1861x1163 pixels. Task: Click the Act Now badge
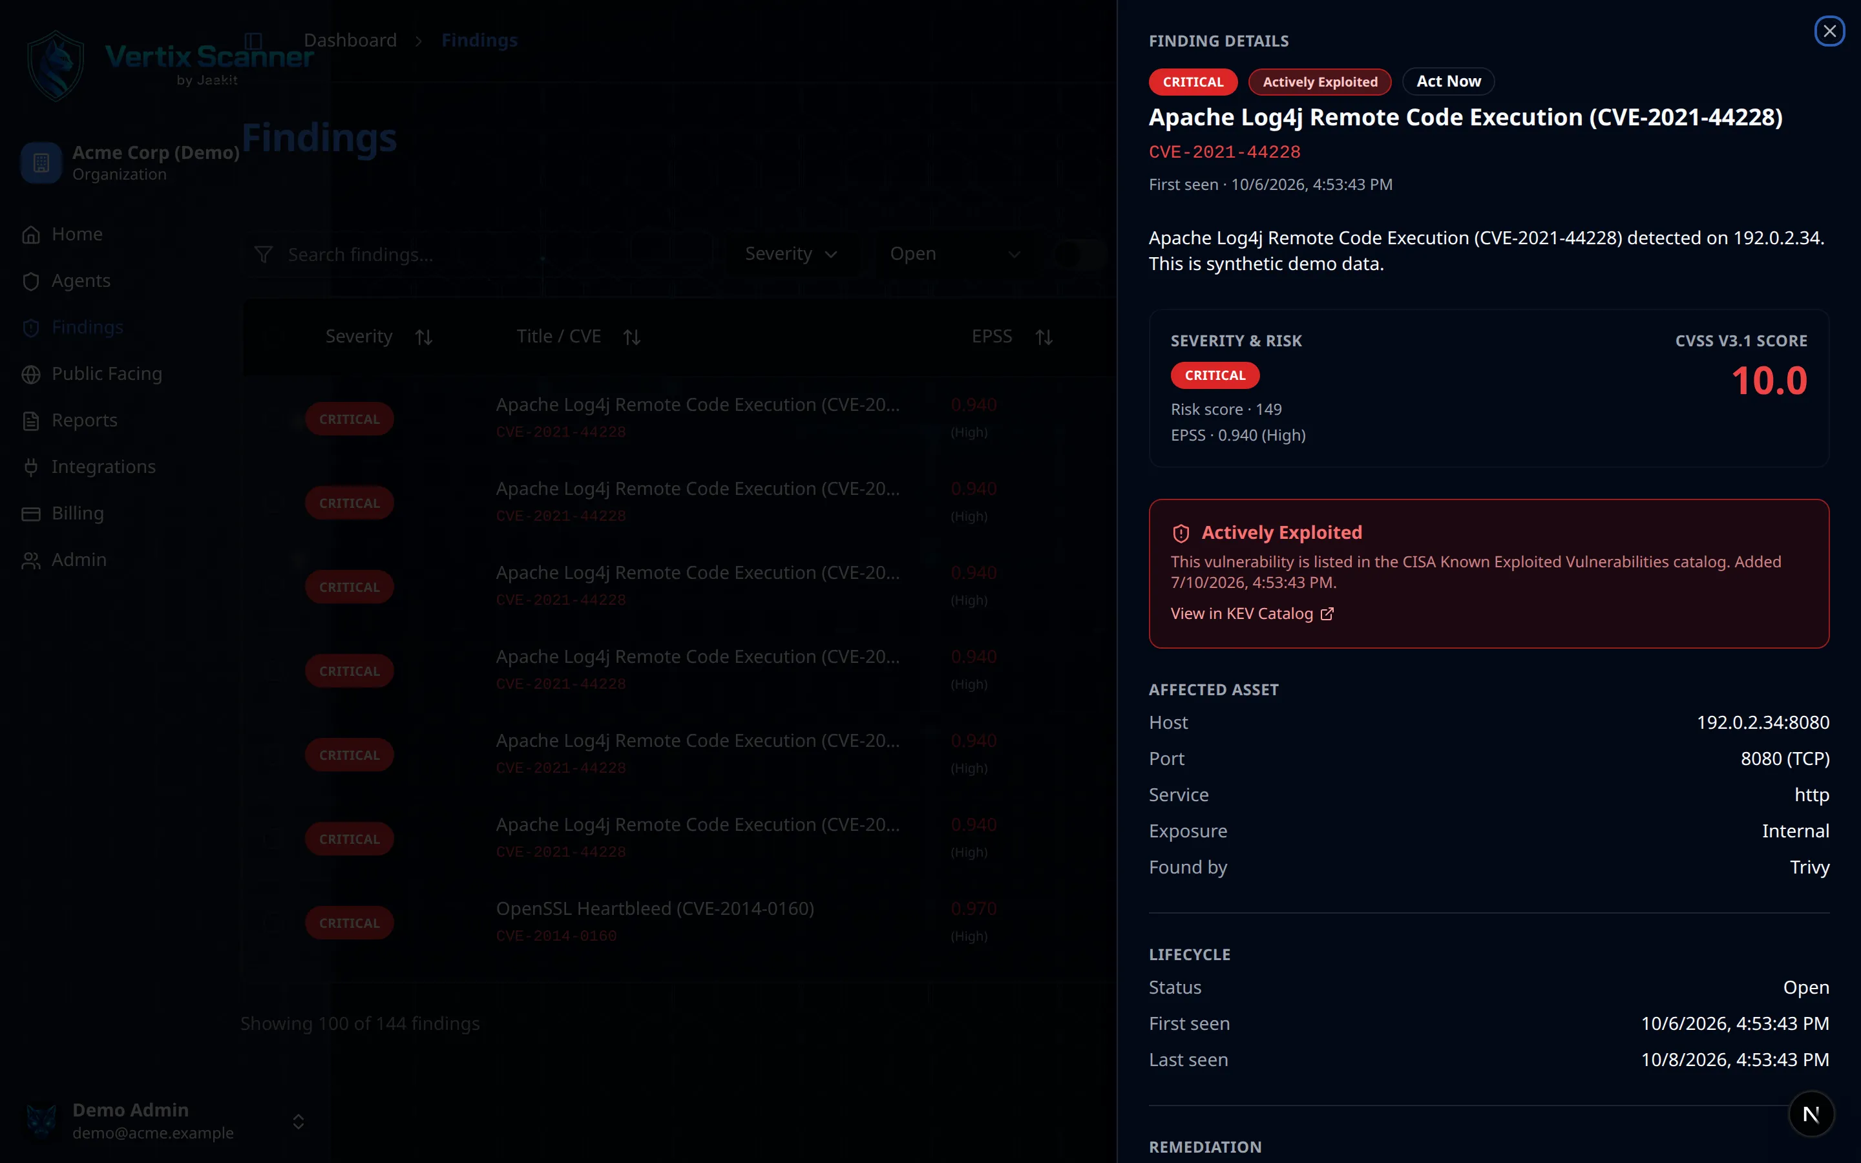(1448, 81)
